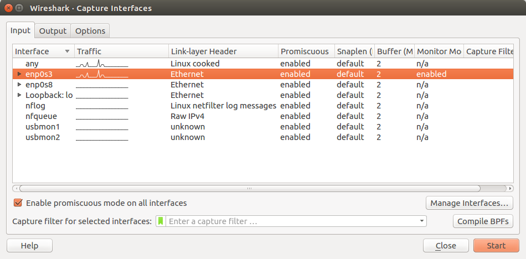Click the sort arrow in Interface column header
The width and height of the screenshot is (526, 259).
click(x=67, y=51)
